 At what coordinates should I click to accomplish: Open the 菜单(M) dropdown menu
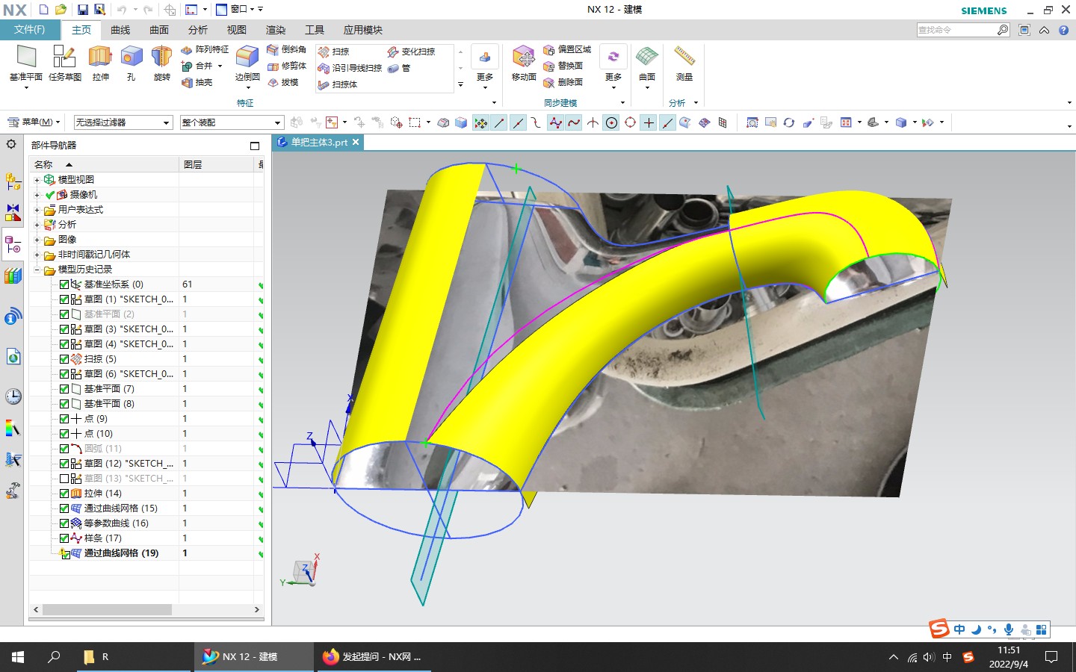(x=34, y=122)
